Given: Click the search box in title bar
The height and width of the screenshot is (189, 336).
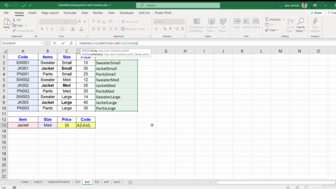Looking at the screenshot, I should 178,5.
